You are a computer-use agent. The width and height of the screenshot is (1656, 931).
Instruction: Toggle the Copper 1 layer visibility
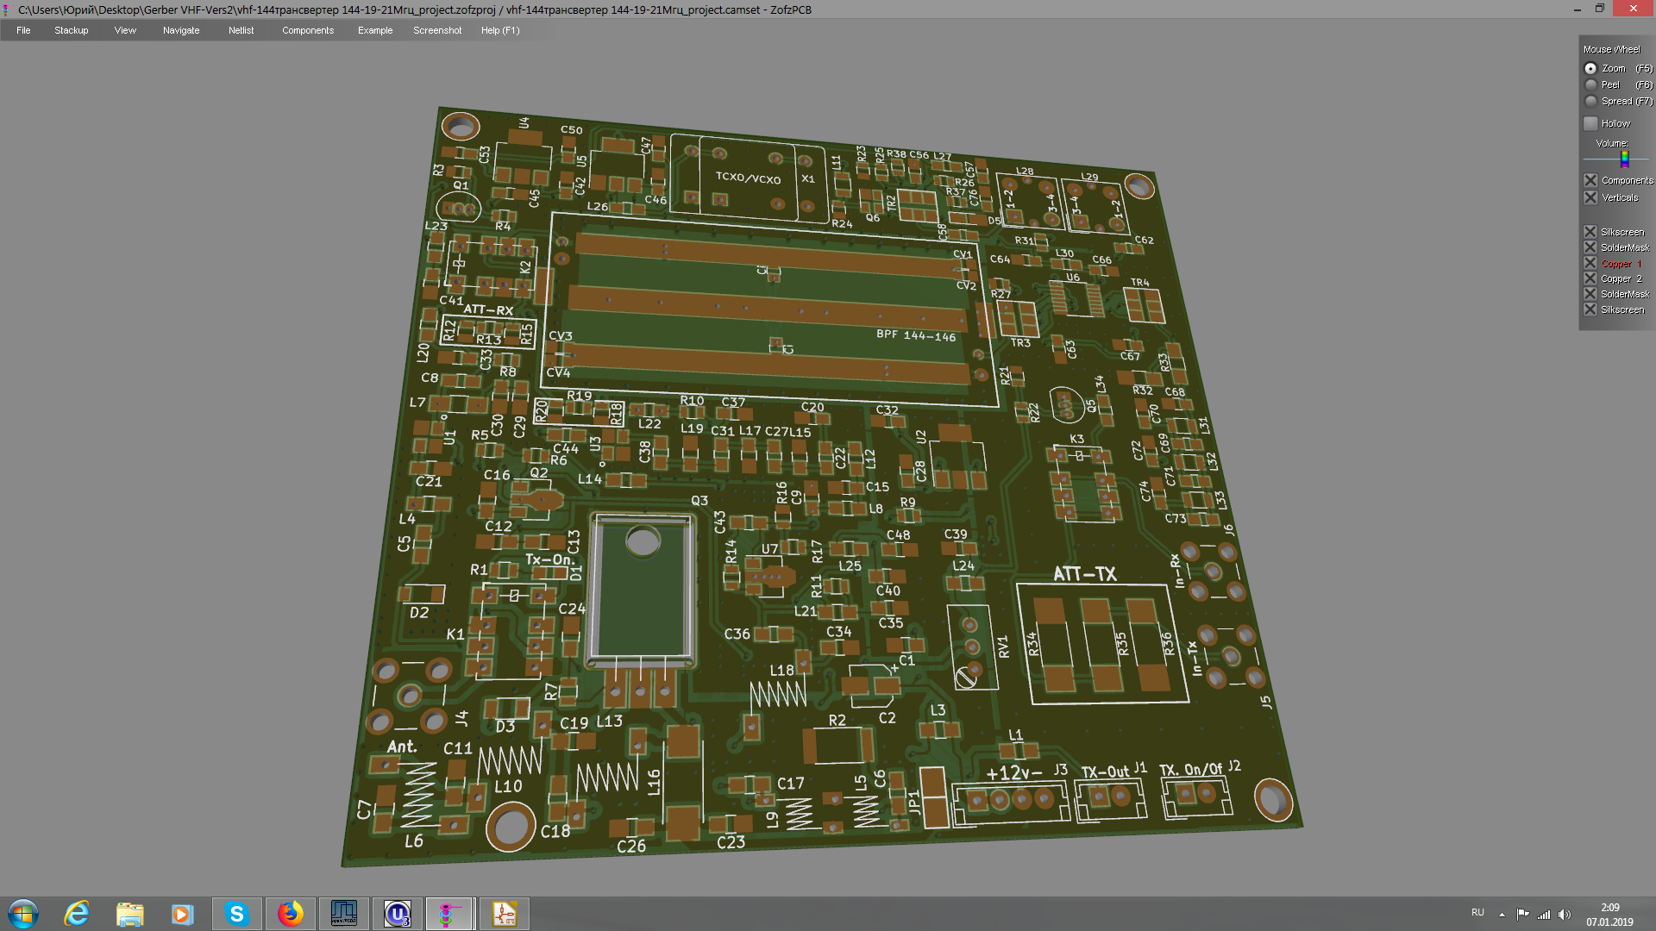click(x=1591, y=263)
